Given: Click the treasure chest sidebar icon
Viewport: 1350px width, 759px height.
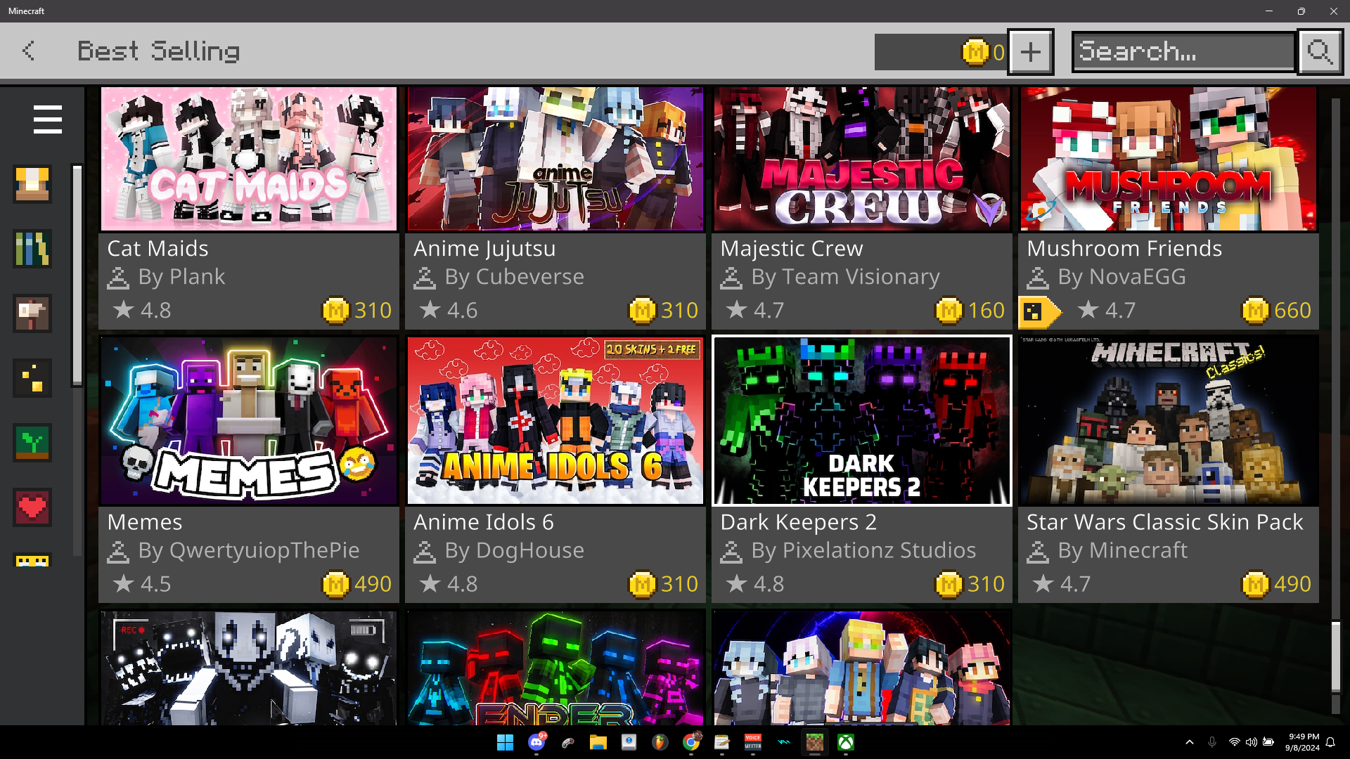Looking at the screenshot, I should coord(32,184).
